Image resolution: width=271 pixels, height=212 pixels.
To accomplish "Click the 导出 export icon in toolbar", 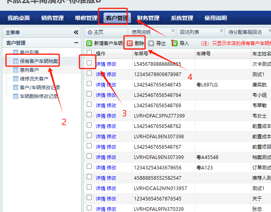I will [x=151, y=43].
